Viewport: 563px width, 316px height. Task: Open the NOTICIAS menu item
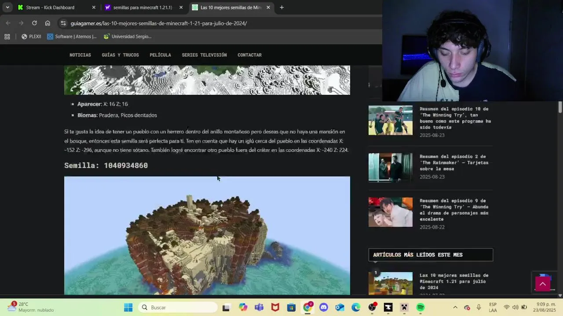80,55
